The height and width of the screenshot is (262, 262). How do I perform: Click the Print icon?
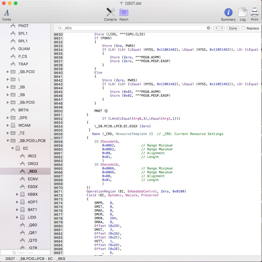(x=254, y=14)
